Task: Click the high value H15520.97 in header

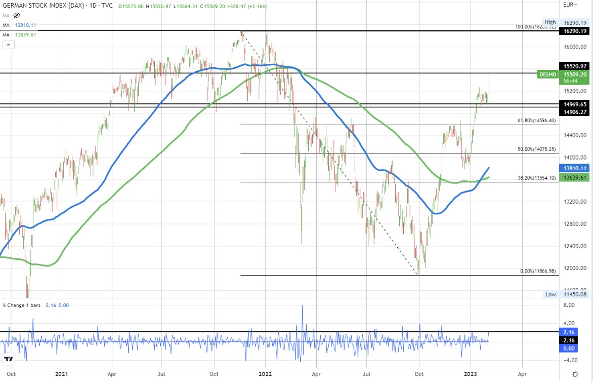Action: (x=159, y=7)
